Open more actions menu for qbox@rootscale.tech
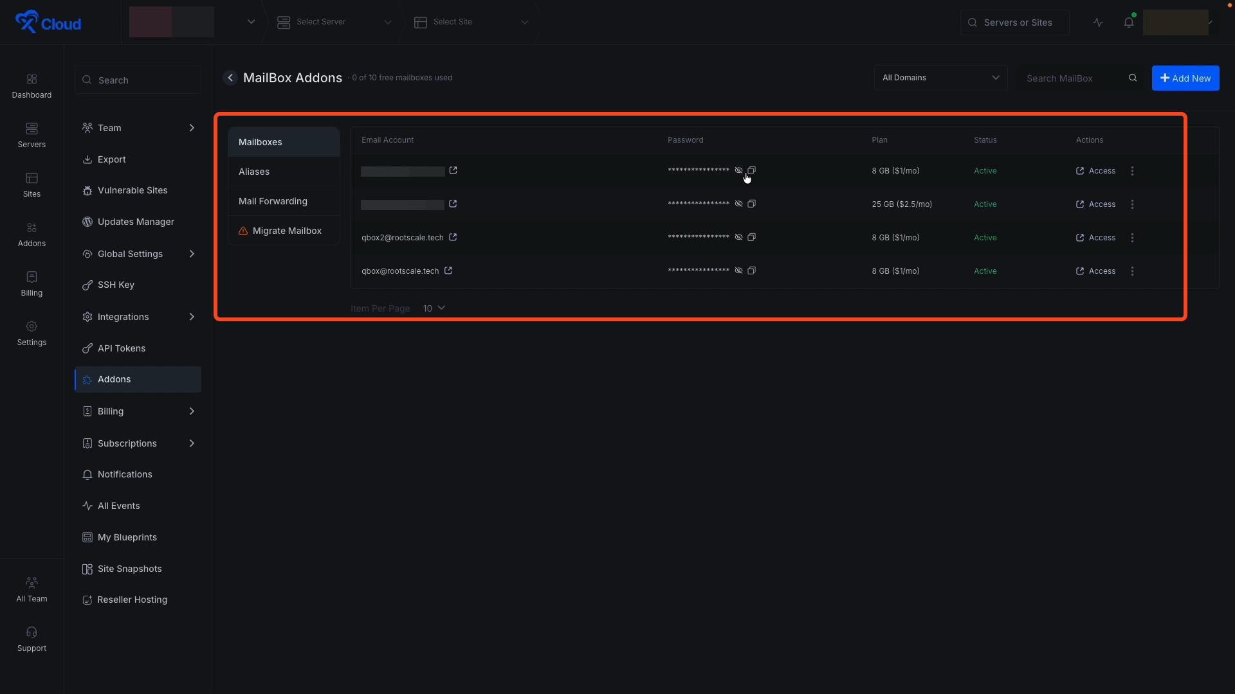 (1132, 271)
